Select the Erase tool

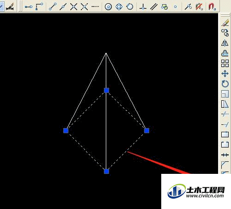coord(225,23)
